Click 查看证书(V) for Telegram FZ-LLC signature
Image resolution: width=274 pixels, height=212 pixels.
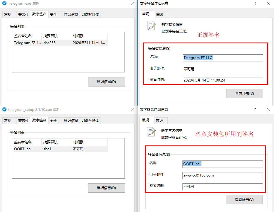coord(244,94)
